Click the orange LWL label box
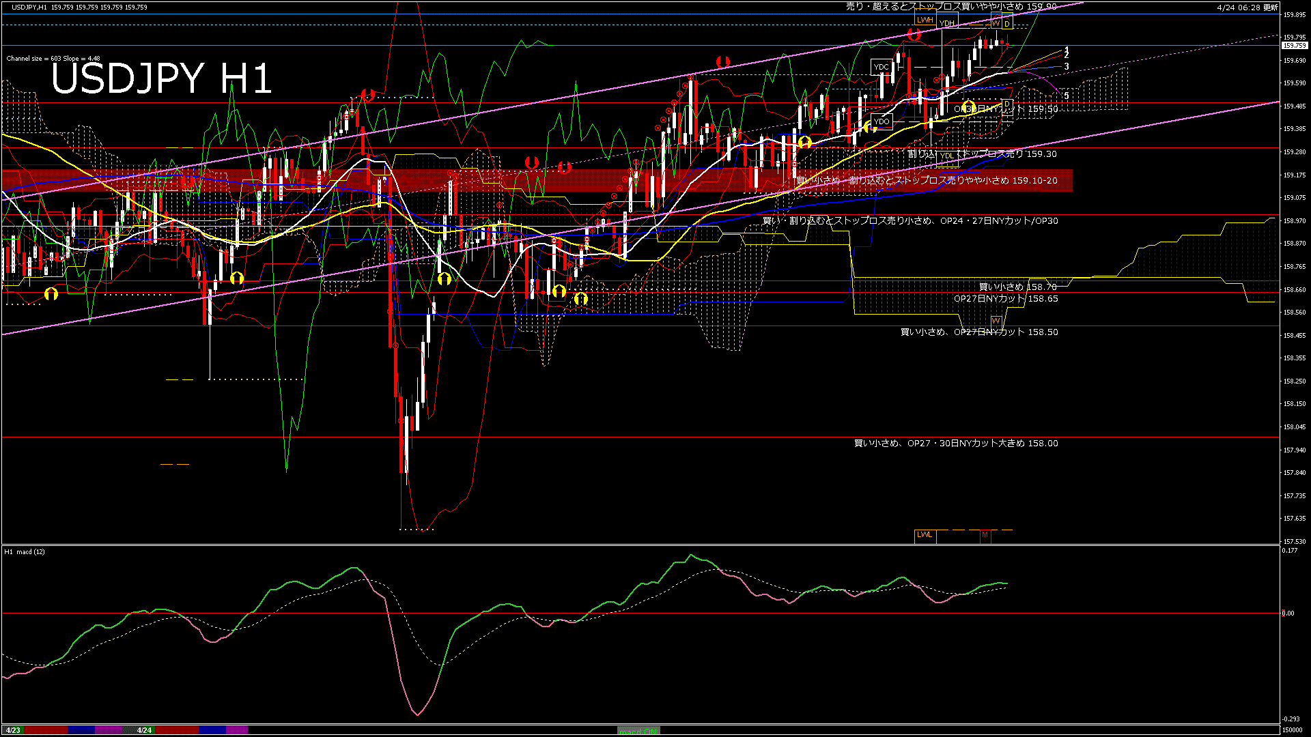Screen dimensions: 1311x737 click(x=925, y=535)
